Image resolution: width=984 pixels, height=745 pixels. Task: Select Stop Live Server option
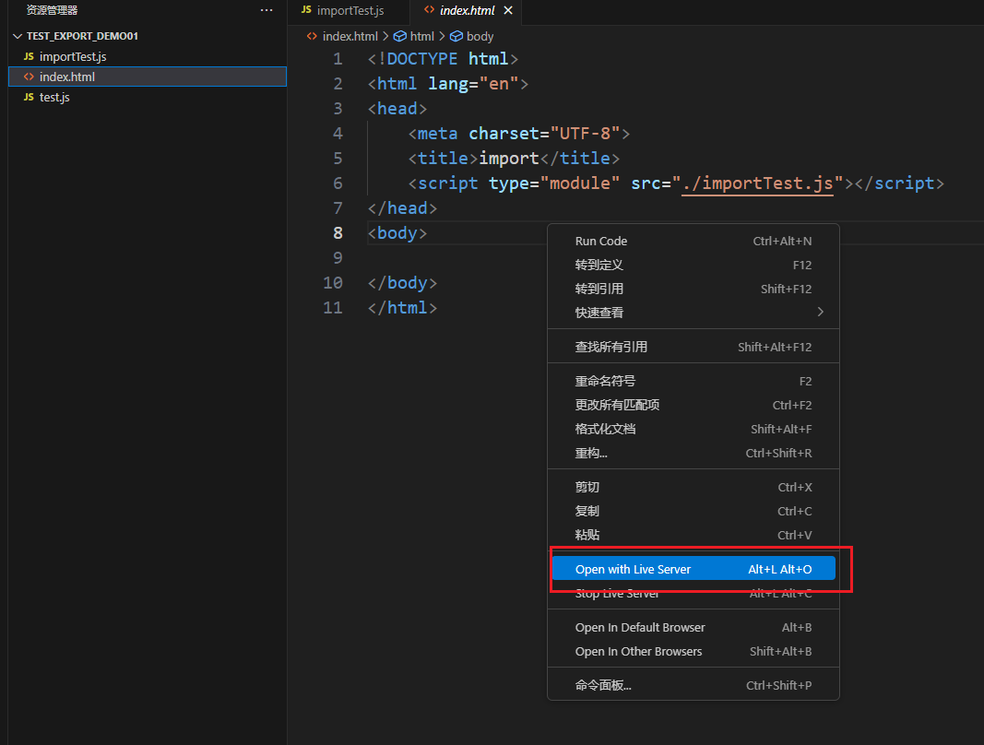(617, 594)
